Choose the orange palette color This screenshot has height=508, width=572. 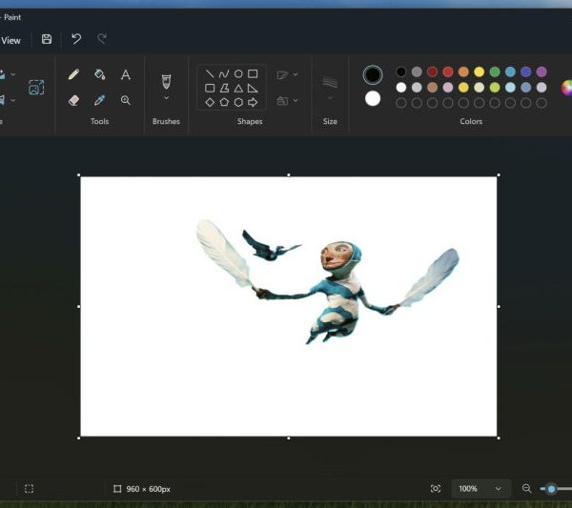[463, 71]
